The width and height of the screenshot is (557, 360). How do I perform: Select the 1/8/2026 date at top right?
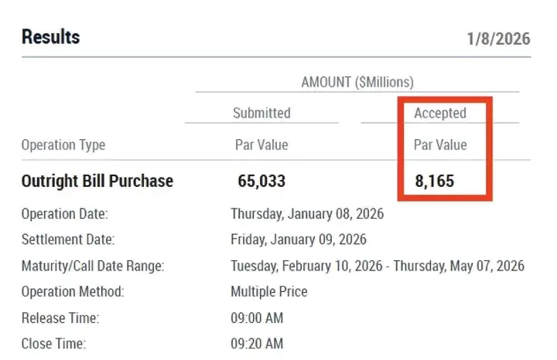499,39
